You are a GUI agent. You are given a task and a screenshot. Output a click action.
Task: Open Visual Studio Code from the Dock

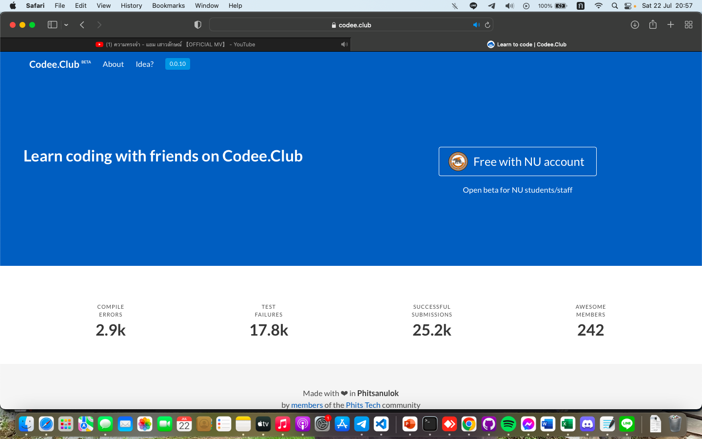tap(381, 424)
